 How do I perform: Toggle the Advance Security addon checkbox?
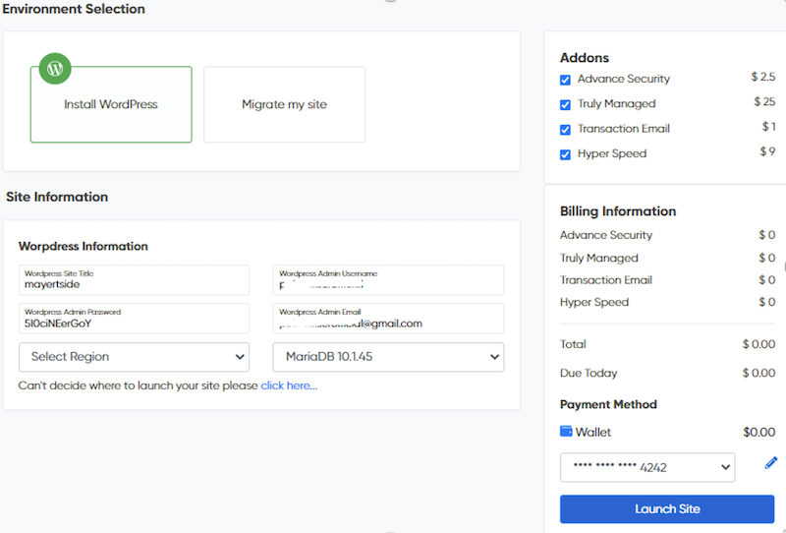click(565, 80)
